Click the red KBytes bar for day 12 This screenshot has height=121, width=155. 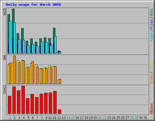click(59, 112)
